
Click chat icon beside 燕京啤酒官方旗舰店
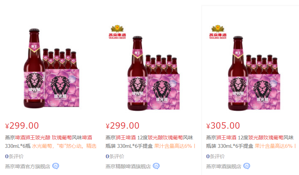[x=56, y=166]
